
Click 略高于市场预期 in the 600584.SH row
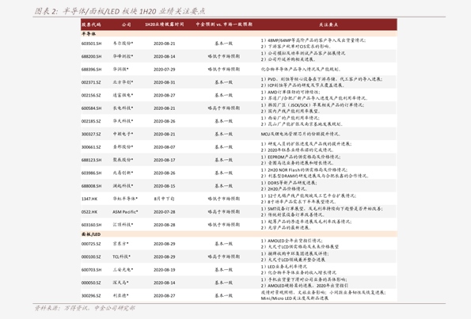coord(224,108)
